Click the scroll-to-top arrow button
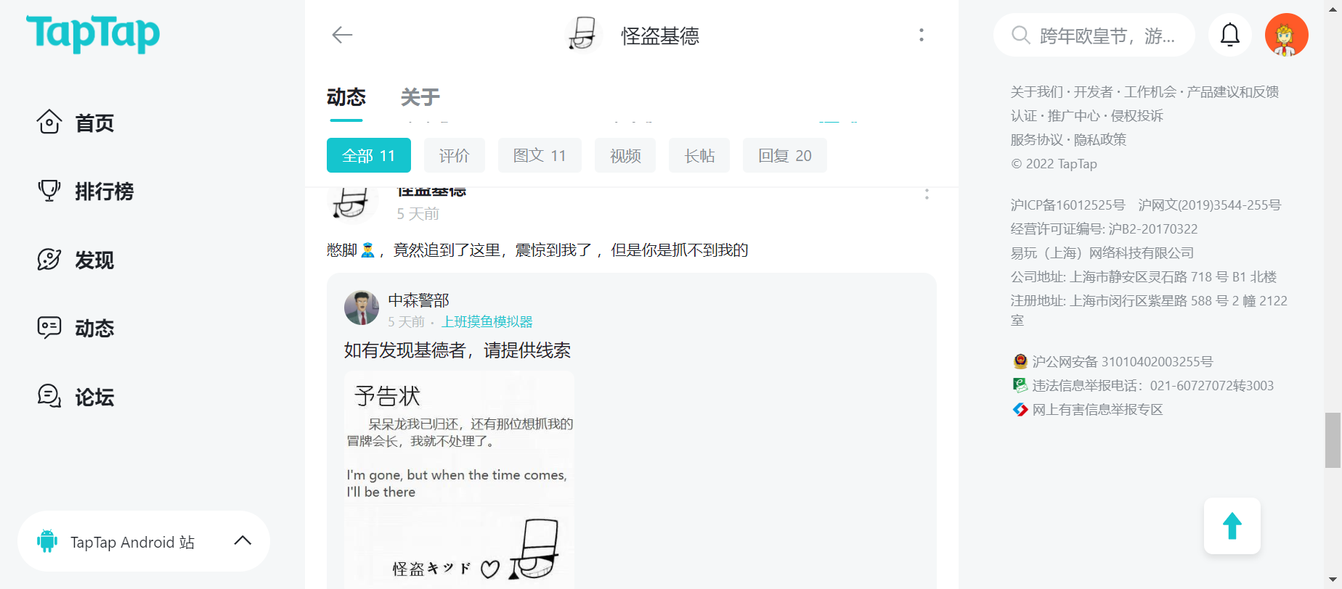The height and width of the screenshot is (589, 1342). 1232,526
